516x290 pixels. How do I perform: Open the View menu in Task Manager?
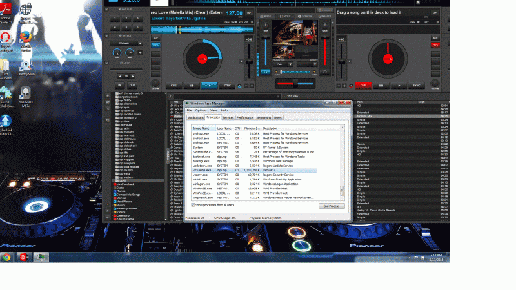213,110
